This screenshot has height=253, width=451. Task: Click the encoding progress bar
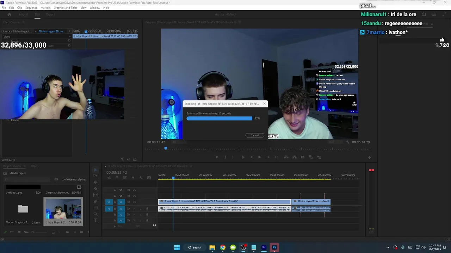click(x=220, y=118)
